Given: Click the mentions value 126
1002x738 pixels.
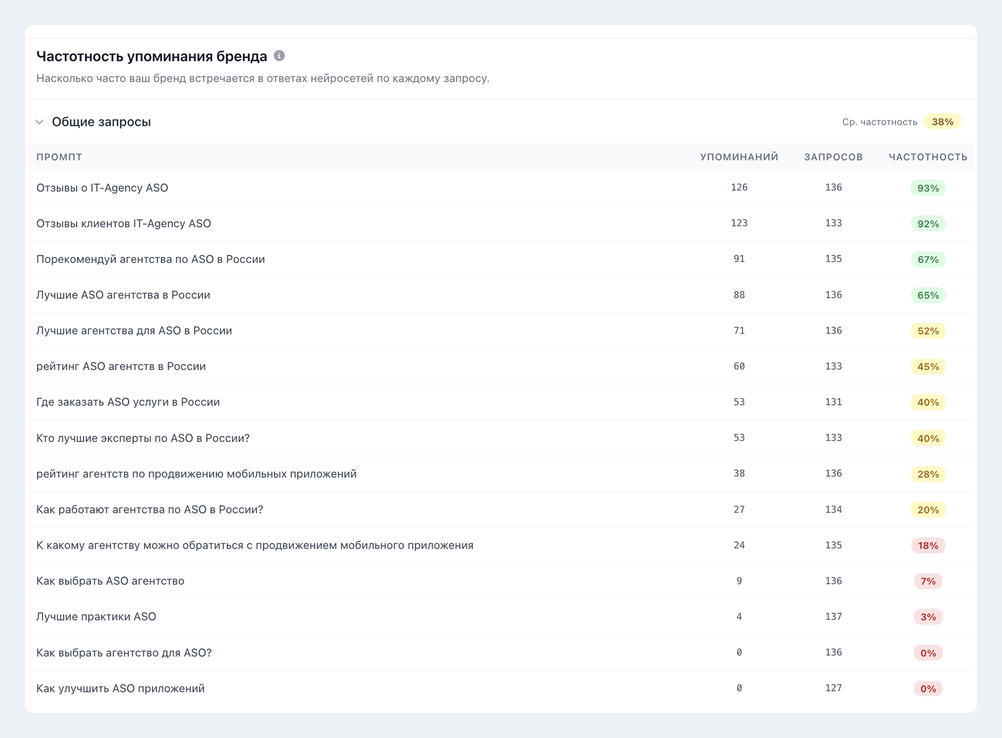Looking at the screenshot, I should pos(739,187).
